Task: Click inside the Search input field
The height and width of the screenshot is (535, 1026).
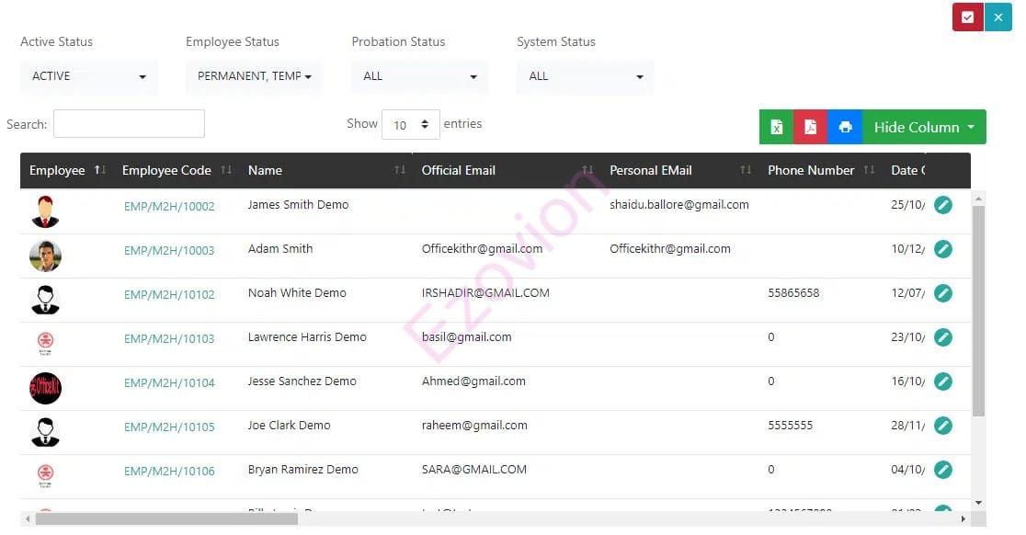Action: tap(129, 124)
